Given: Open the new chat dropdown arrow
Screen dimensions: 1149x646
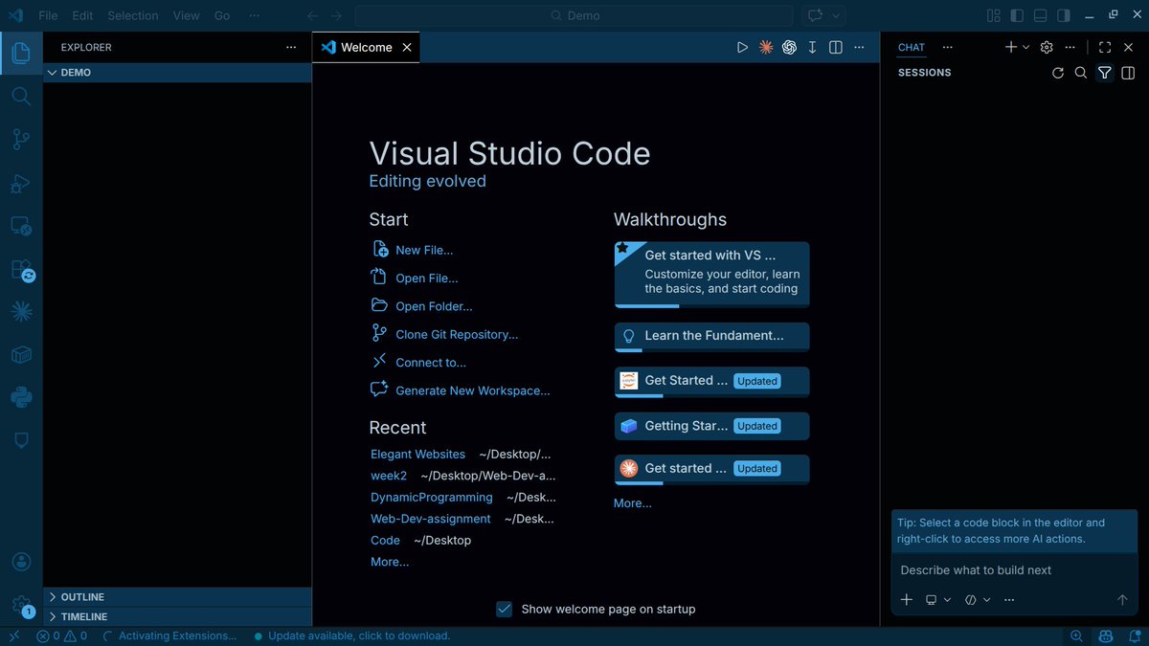Looking at the screenshot, I should [x=1025, y=47].
